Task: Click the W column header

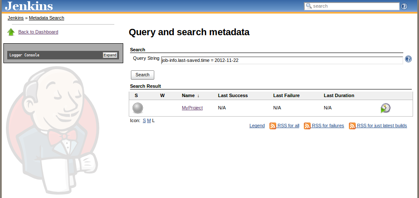Action: 162,95
